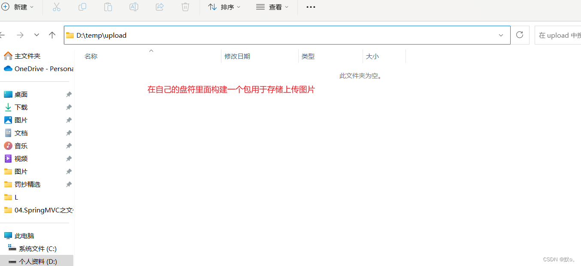The height and width of the screenshot is (266, 581).
Task: Open the 新建 (New) menu
Action: click(18, 7)
